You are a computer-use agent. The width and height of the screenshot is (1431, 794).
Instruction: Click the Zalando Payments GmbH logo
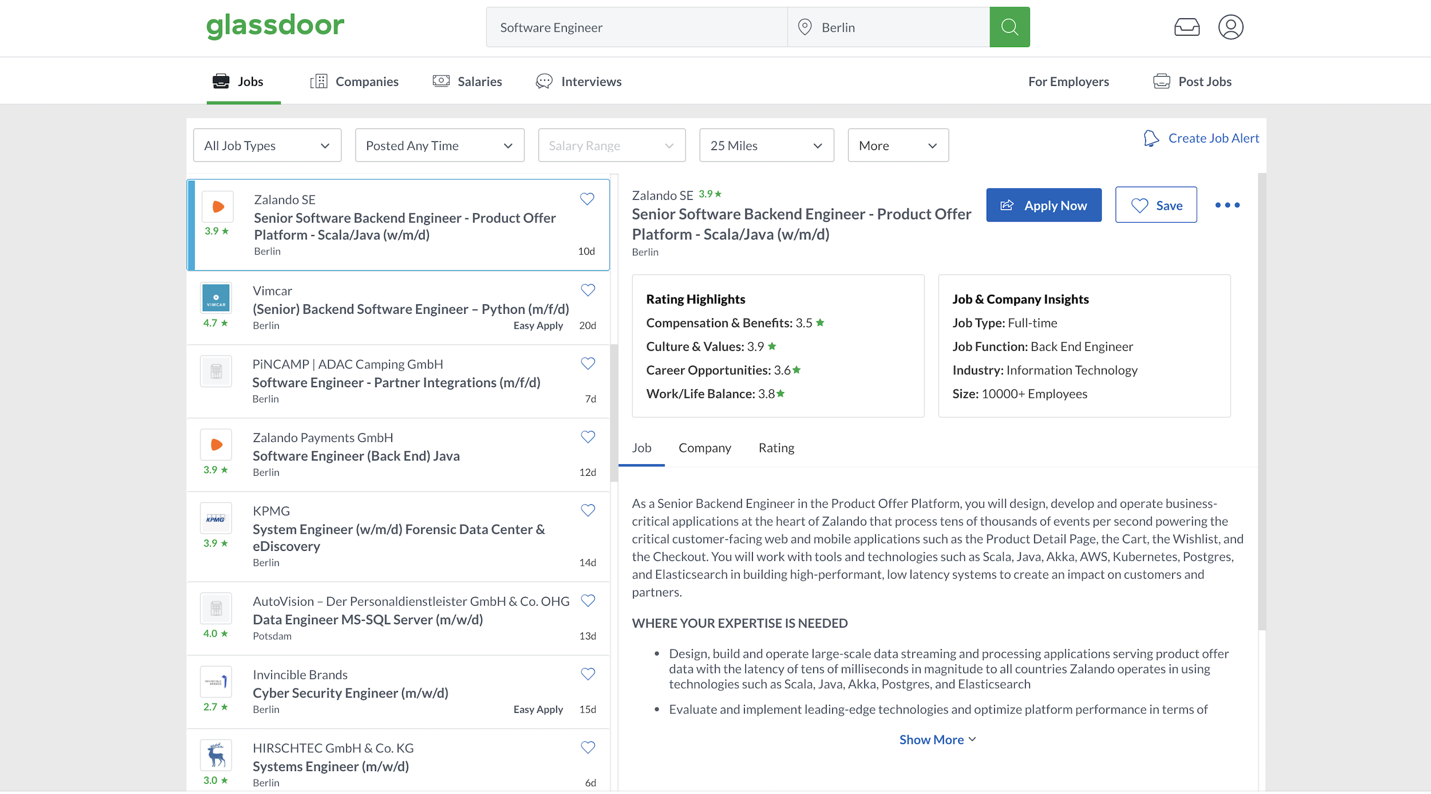(x=216, y=445)
